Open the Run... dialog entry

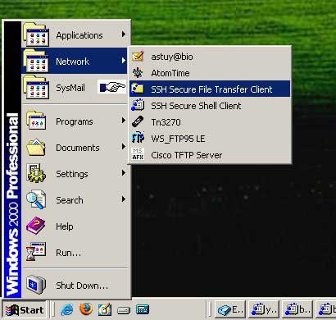click(x=75, y=253)
